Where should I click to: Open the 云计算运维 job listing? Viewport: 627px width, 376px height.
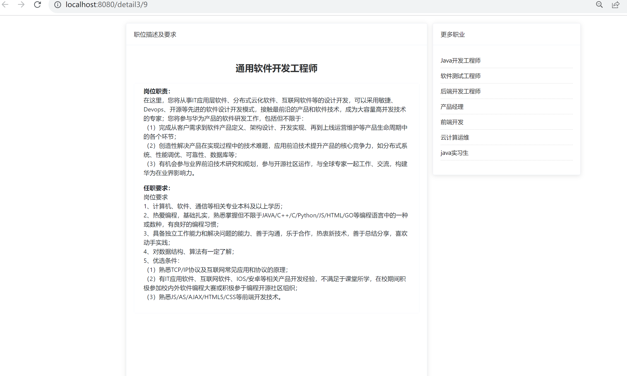[455, 137]
